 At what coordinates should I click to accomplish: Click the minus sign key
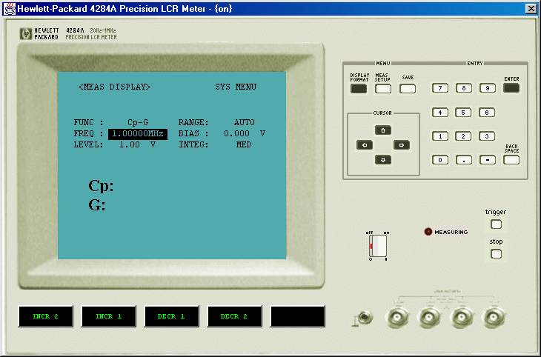(488, 160)
